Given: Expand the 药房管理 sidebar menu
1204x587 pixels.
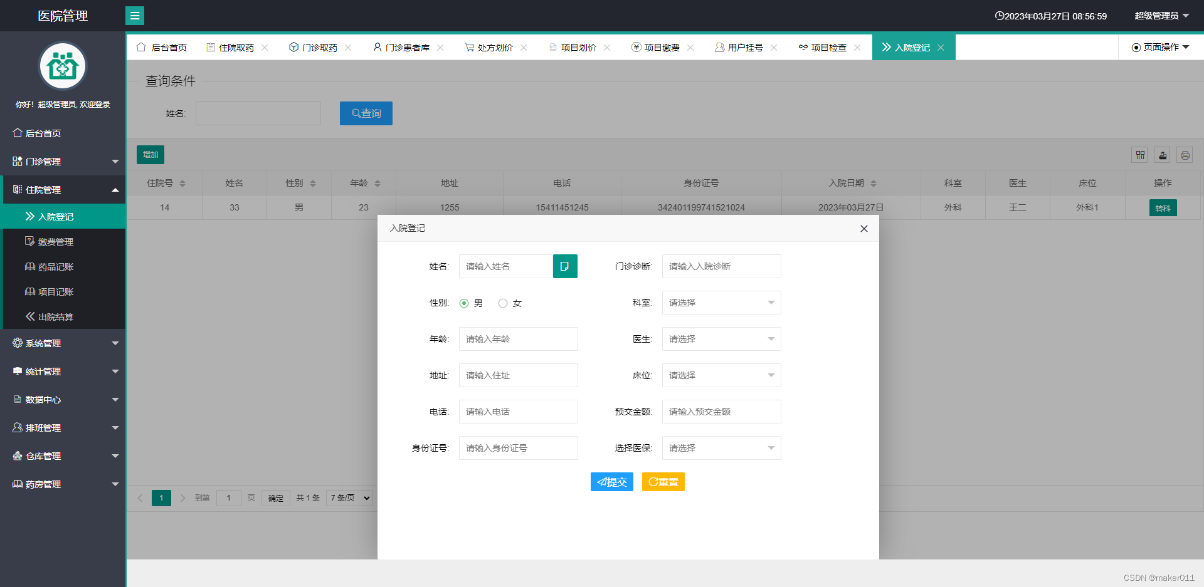Looking at the screenshot, I should (x=63, y=484).
